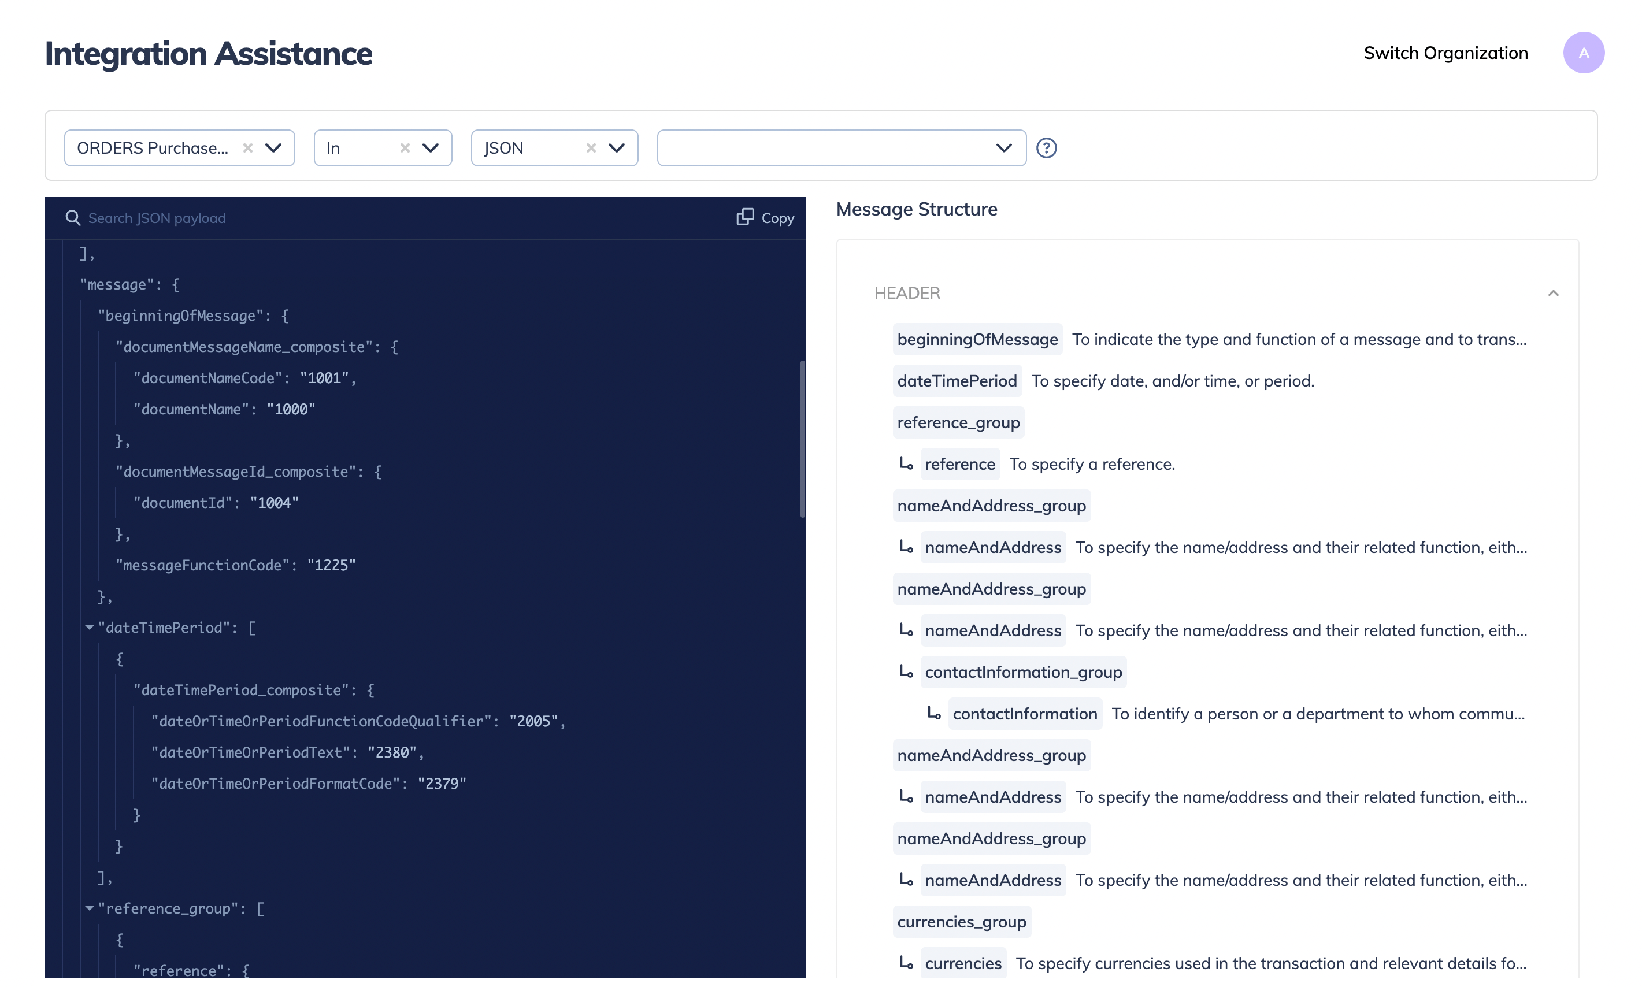This screenshot has width=1642, height=987.
Task: Click the Copy payload icon
Action: point(745,217)
